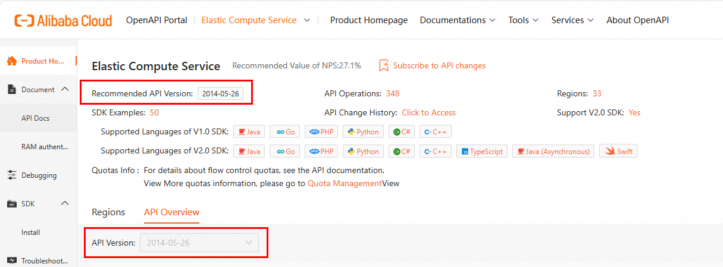Switch to the Regions tab
This screenshot has width=723, height=267.
point(108,212)
